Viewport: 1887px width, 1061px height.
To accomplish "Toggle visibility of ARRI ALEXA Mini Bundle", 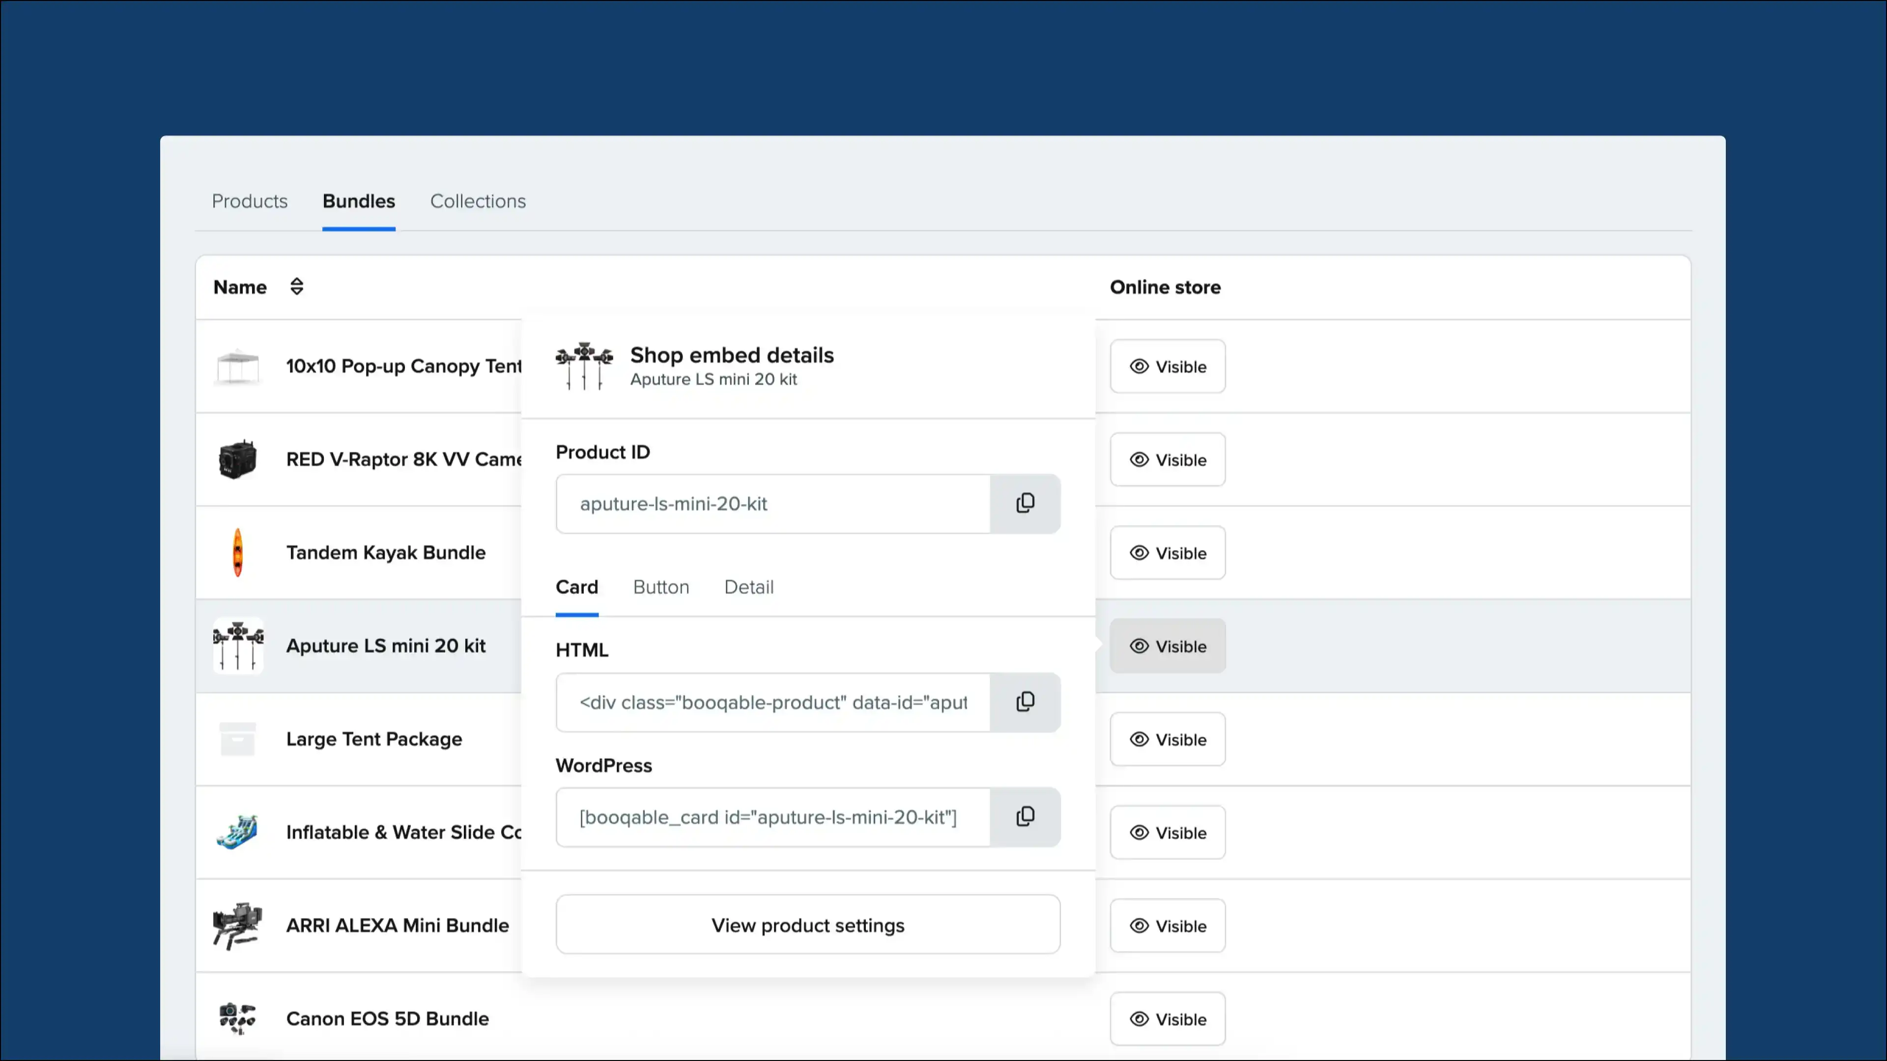I will pyautogui.click(x=1167, y=925).
